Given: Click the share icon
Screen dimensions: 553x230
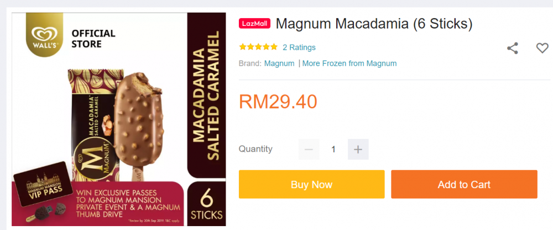Looking at the screenshot, I should point(513,48).
